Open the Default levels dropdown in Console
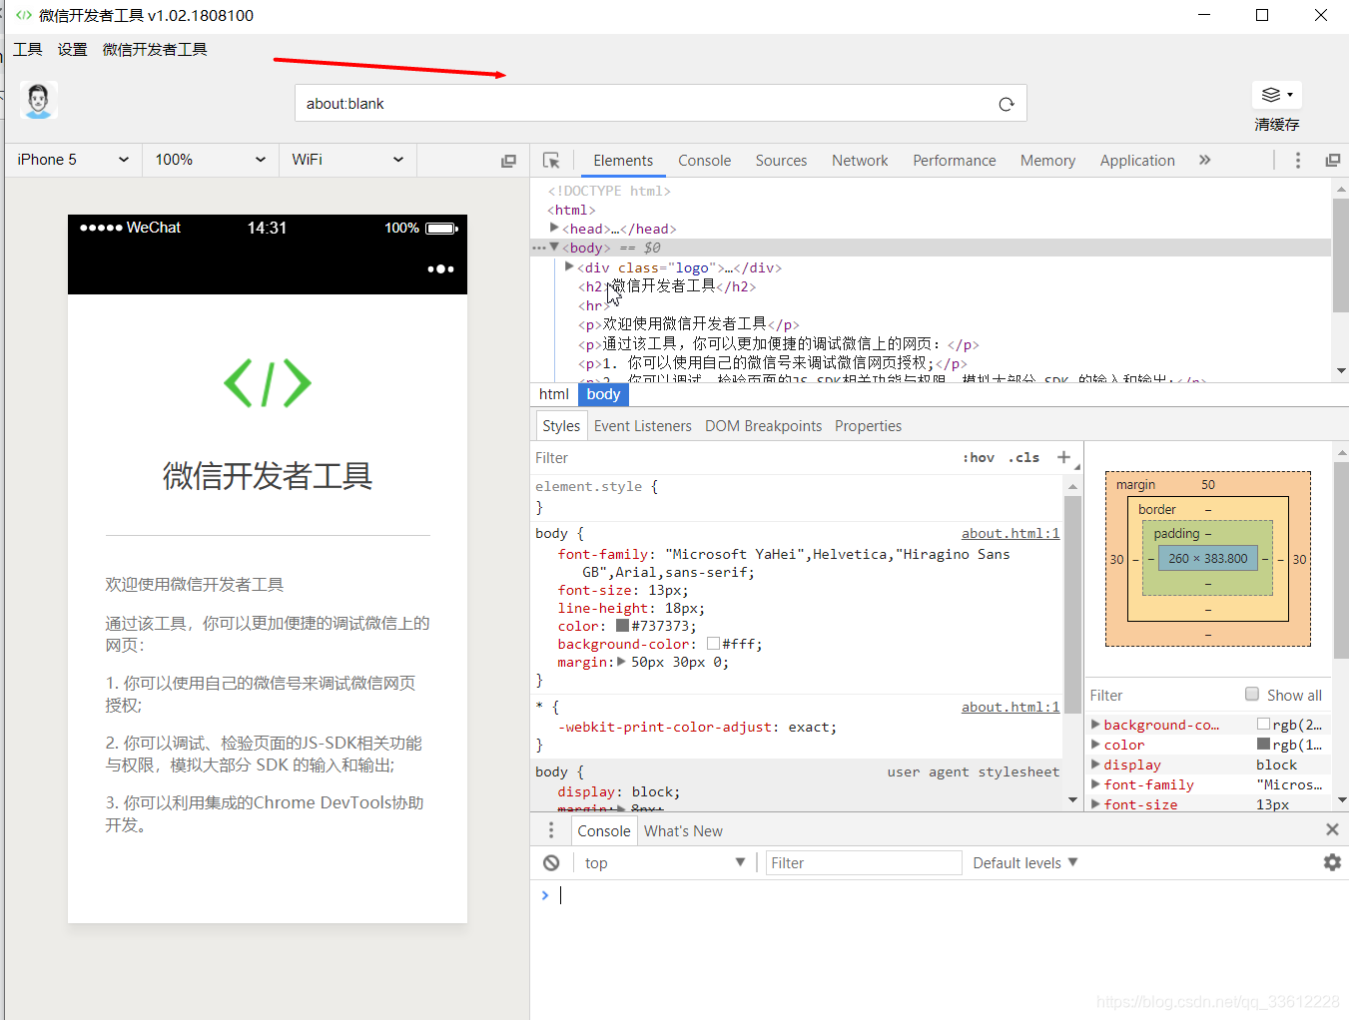1349x1020 pixels. click(1023, 862)
